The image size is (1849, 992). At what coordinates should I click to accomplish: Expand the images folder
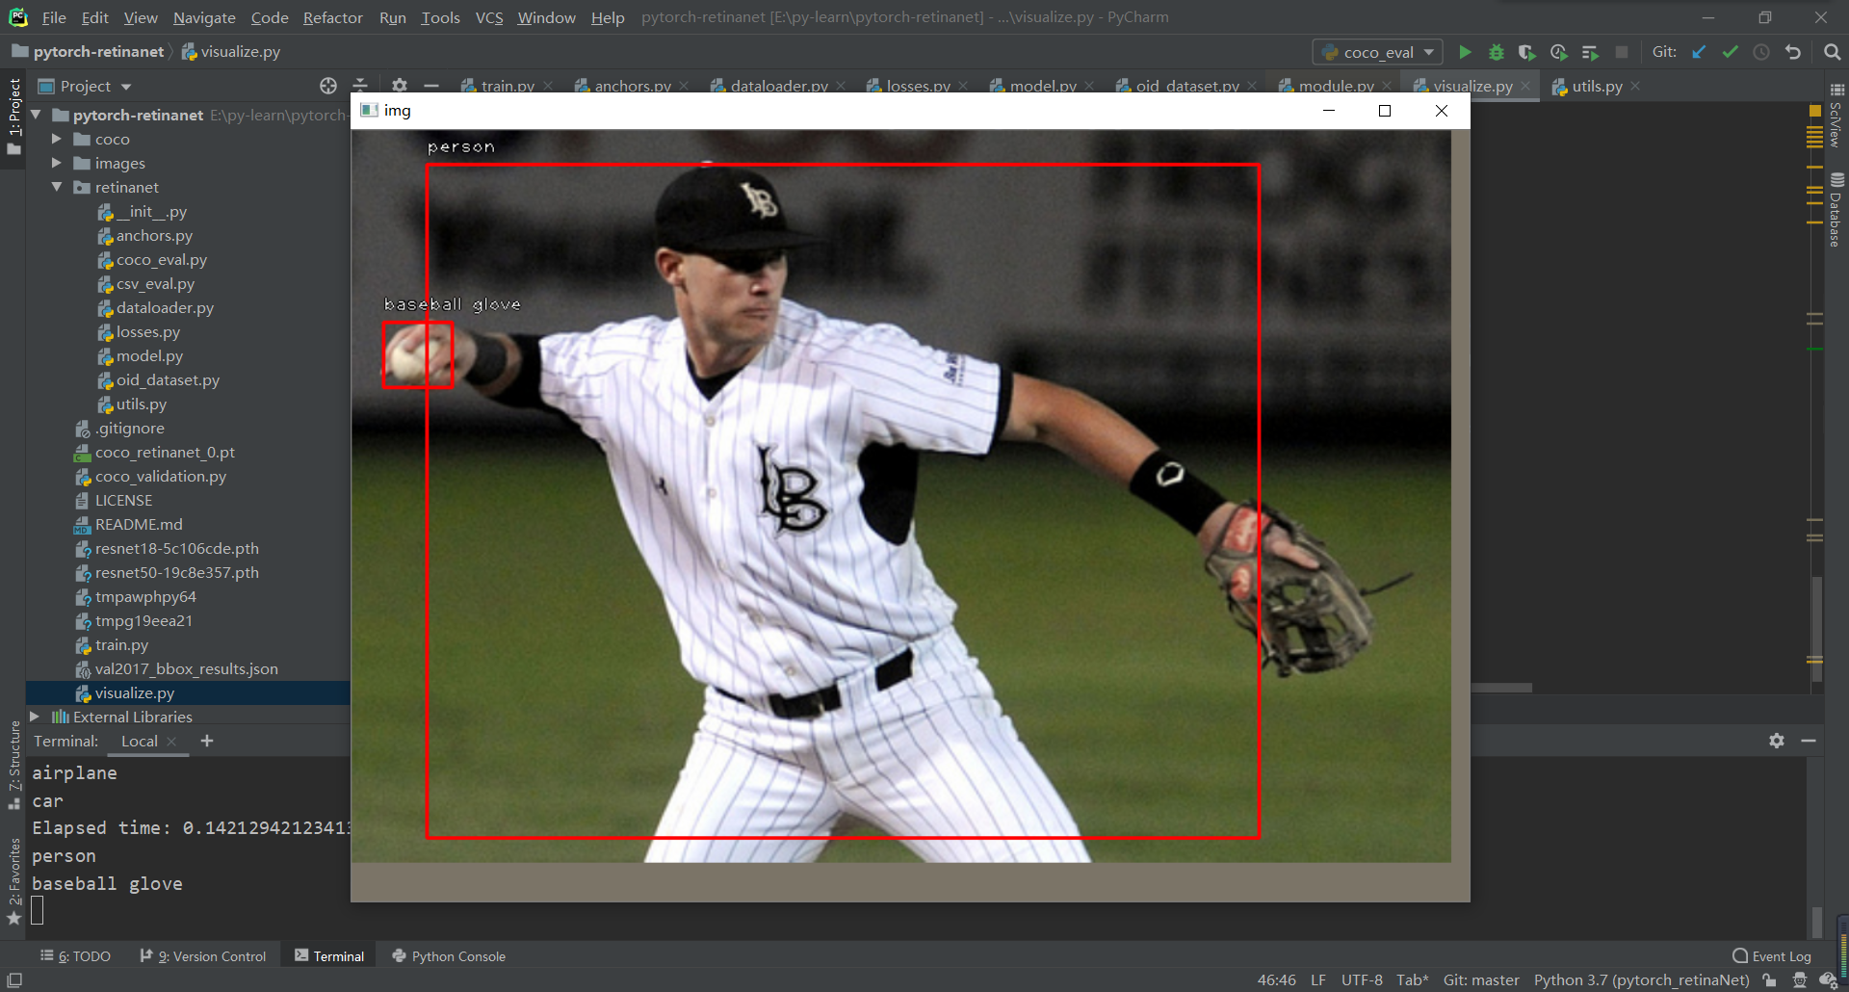[x=57, y=164]
